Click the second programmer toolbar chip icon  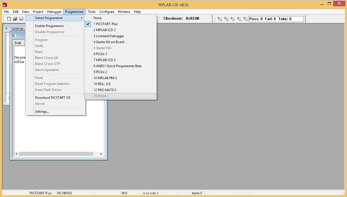(x=227, y=19)
